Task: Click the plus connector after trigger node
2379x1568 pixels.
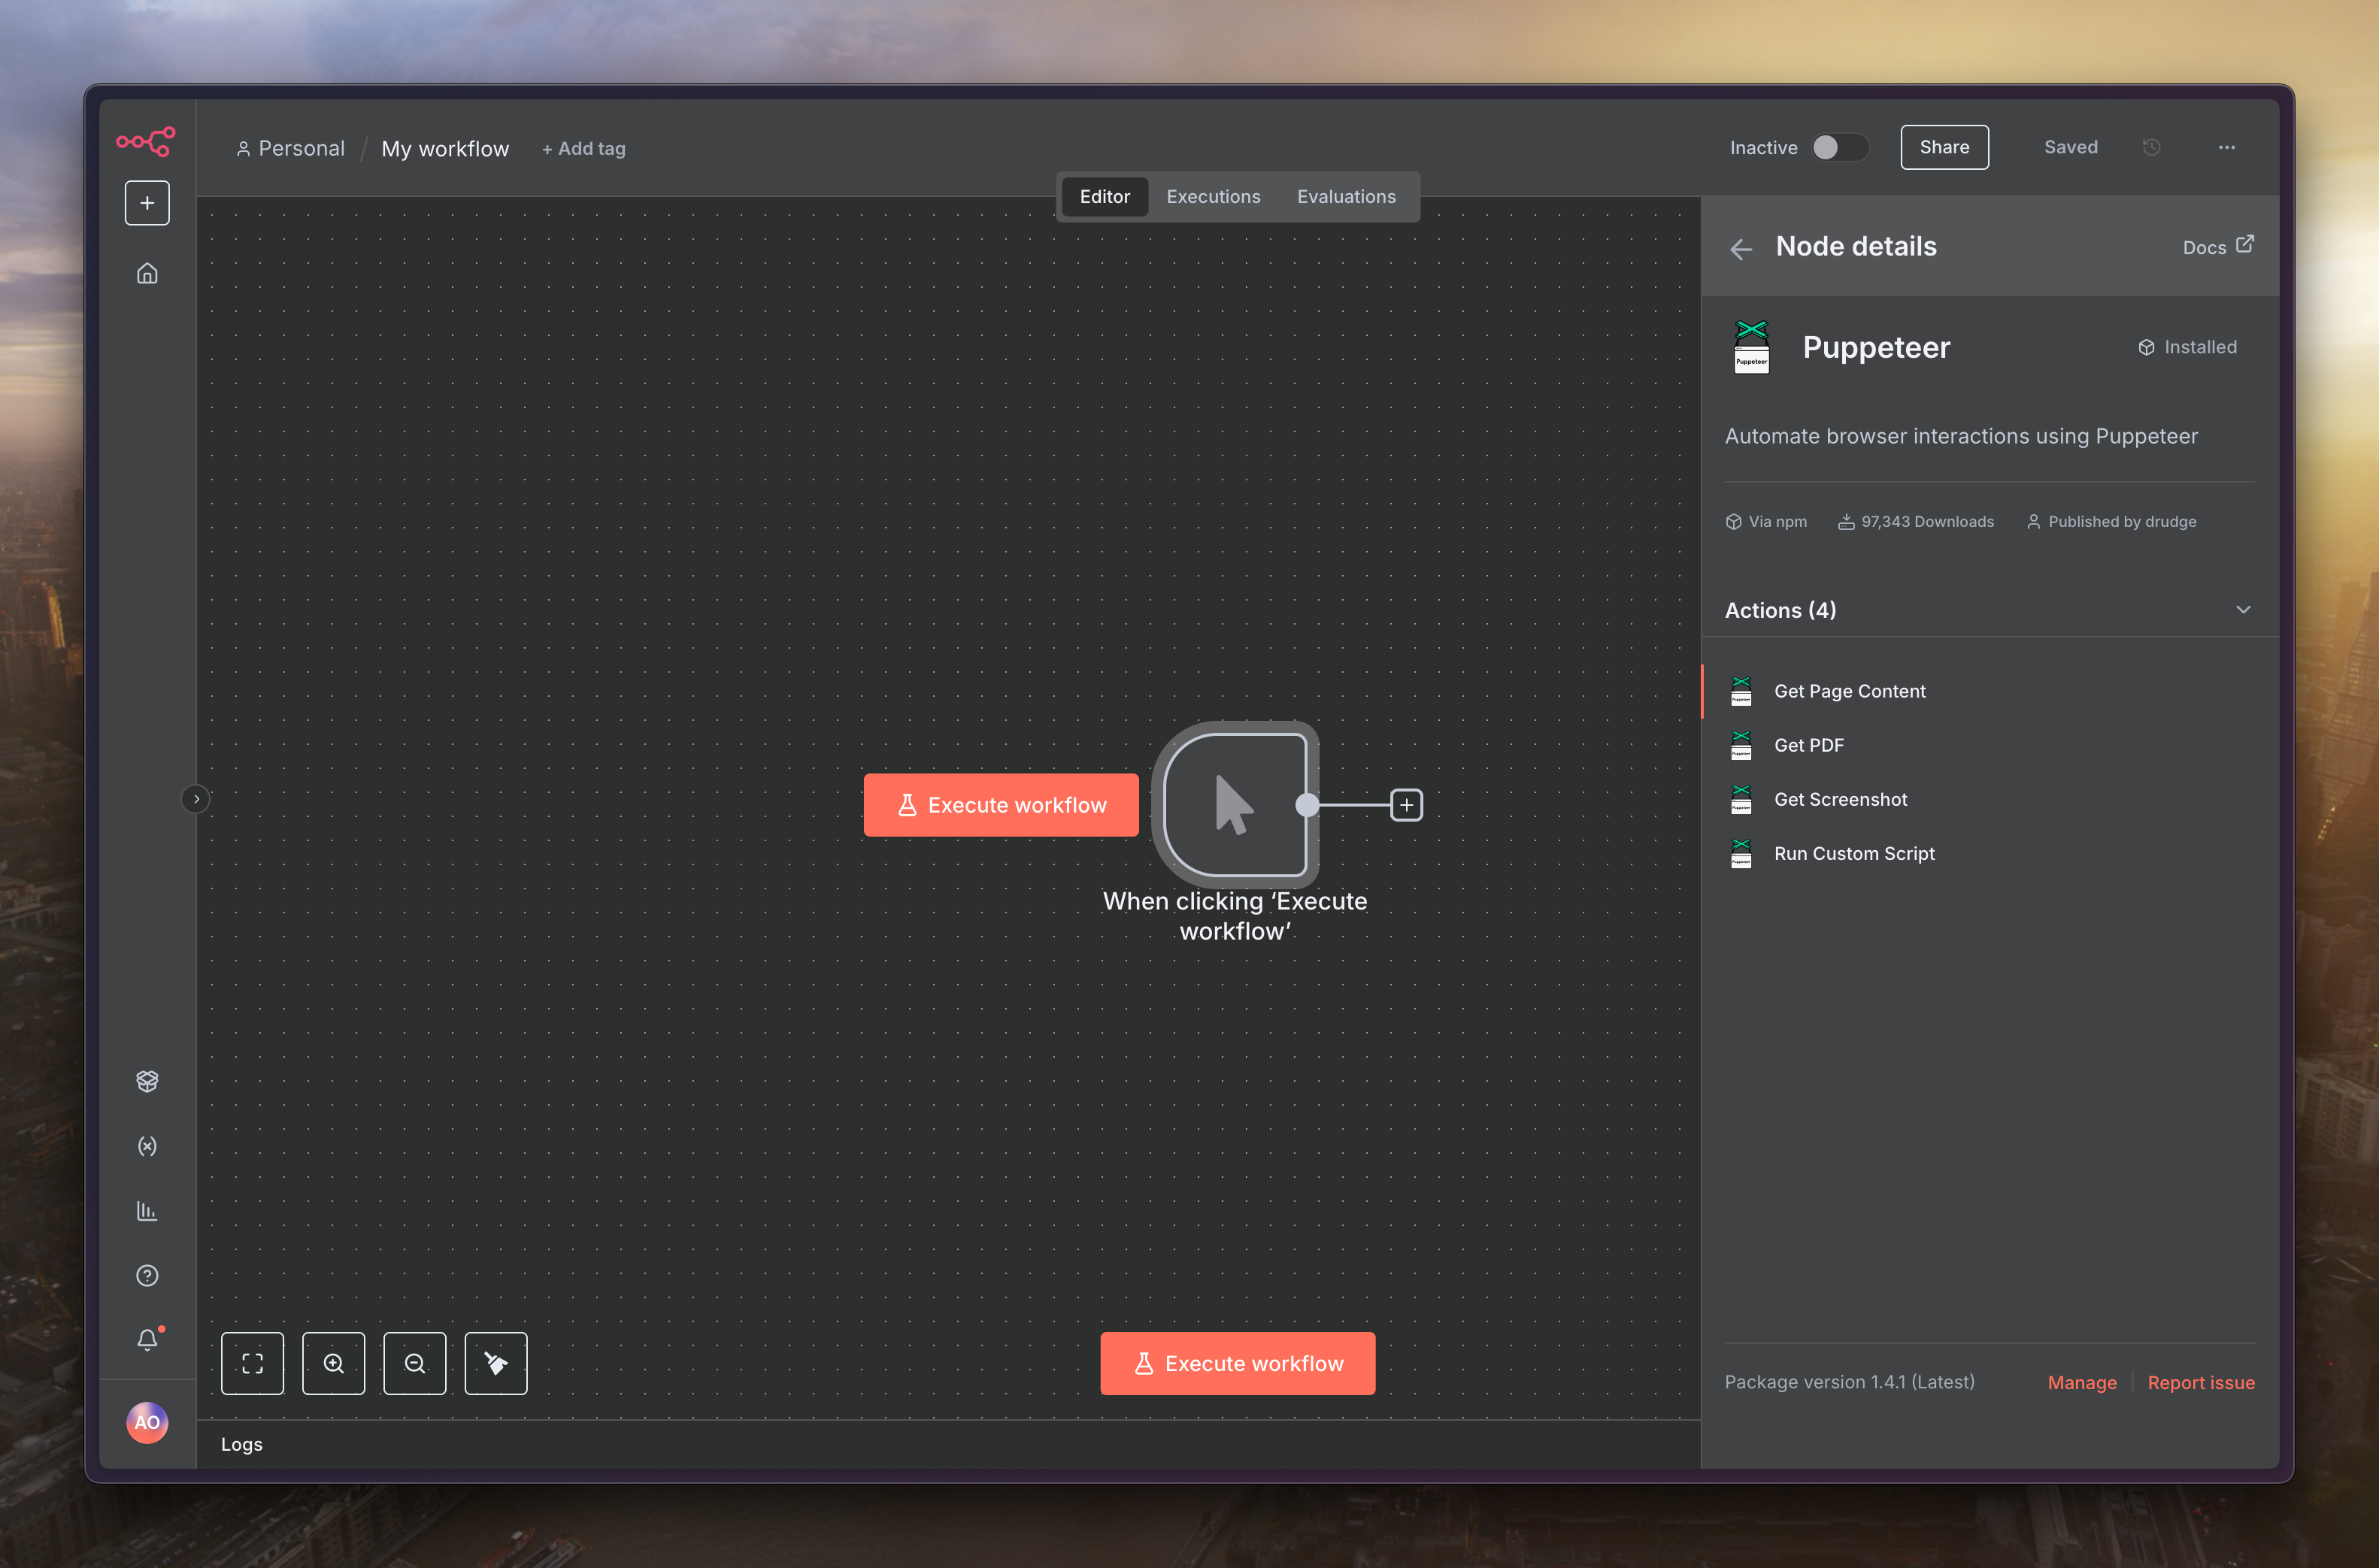Action: [1406, 805]
